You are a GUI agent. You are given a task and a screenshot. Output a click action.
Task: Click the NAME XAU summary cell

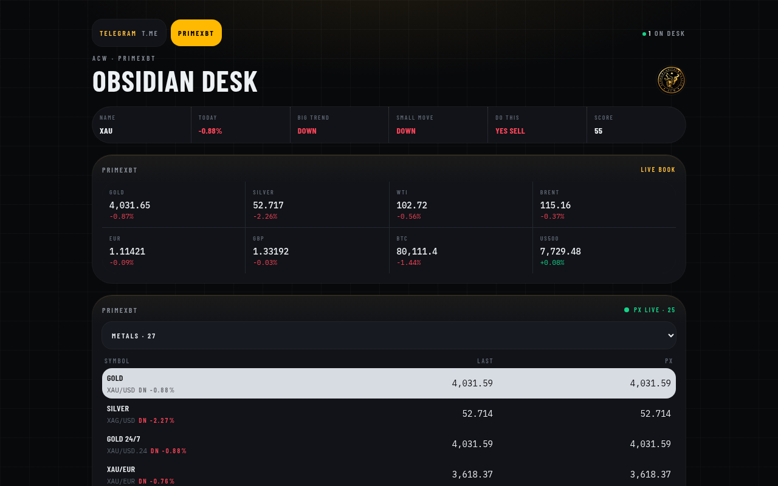(142, 125)
